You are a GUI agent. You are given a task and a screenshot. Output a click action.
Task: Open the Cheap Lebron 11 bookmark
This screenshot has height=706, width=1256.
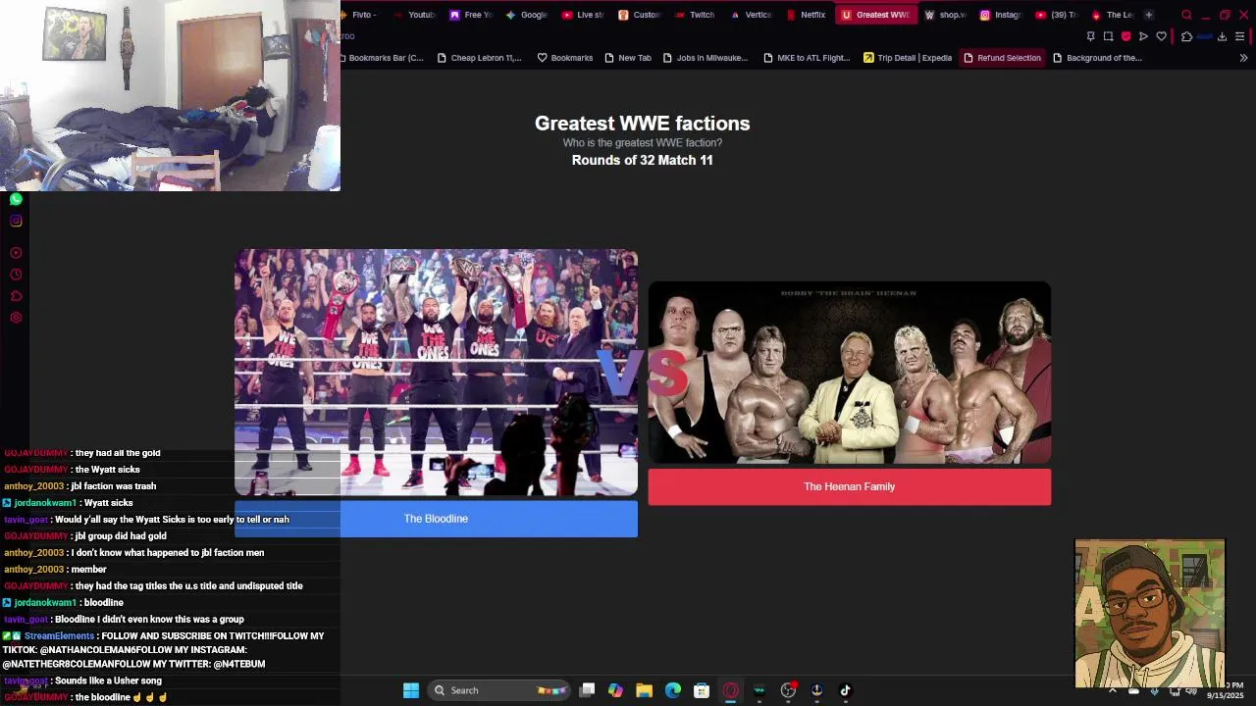point(479,58)
